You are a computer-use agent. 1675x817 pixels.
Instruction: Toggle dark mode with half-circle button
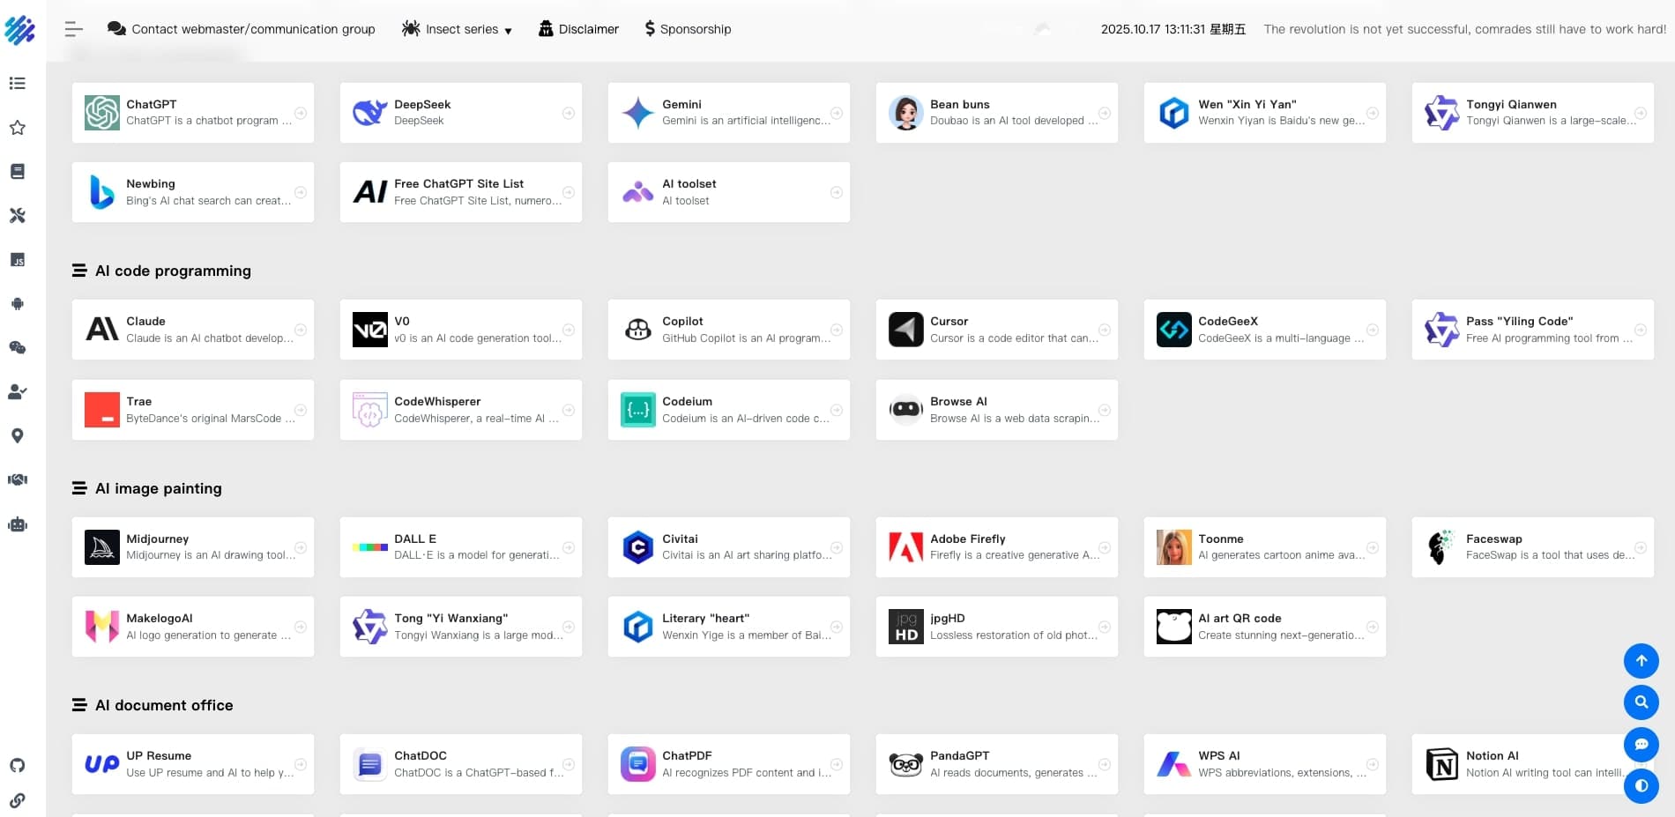click(x=1641, y=785)
